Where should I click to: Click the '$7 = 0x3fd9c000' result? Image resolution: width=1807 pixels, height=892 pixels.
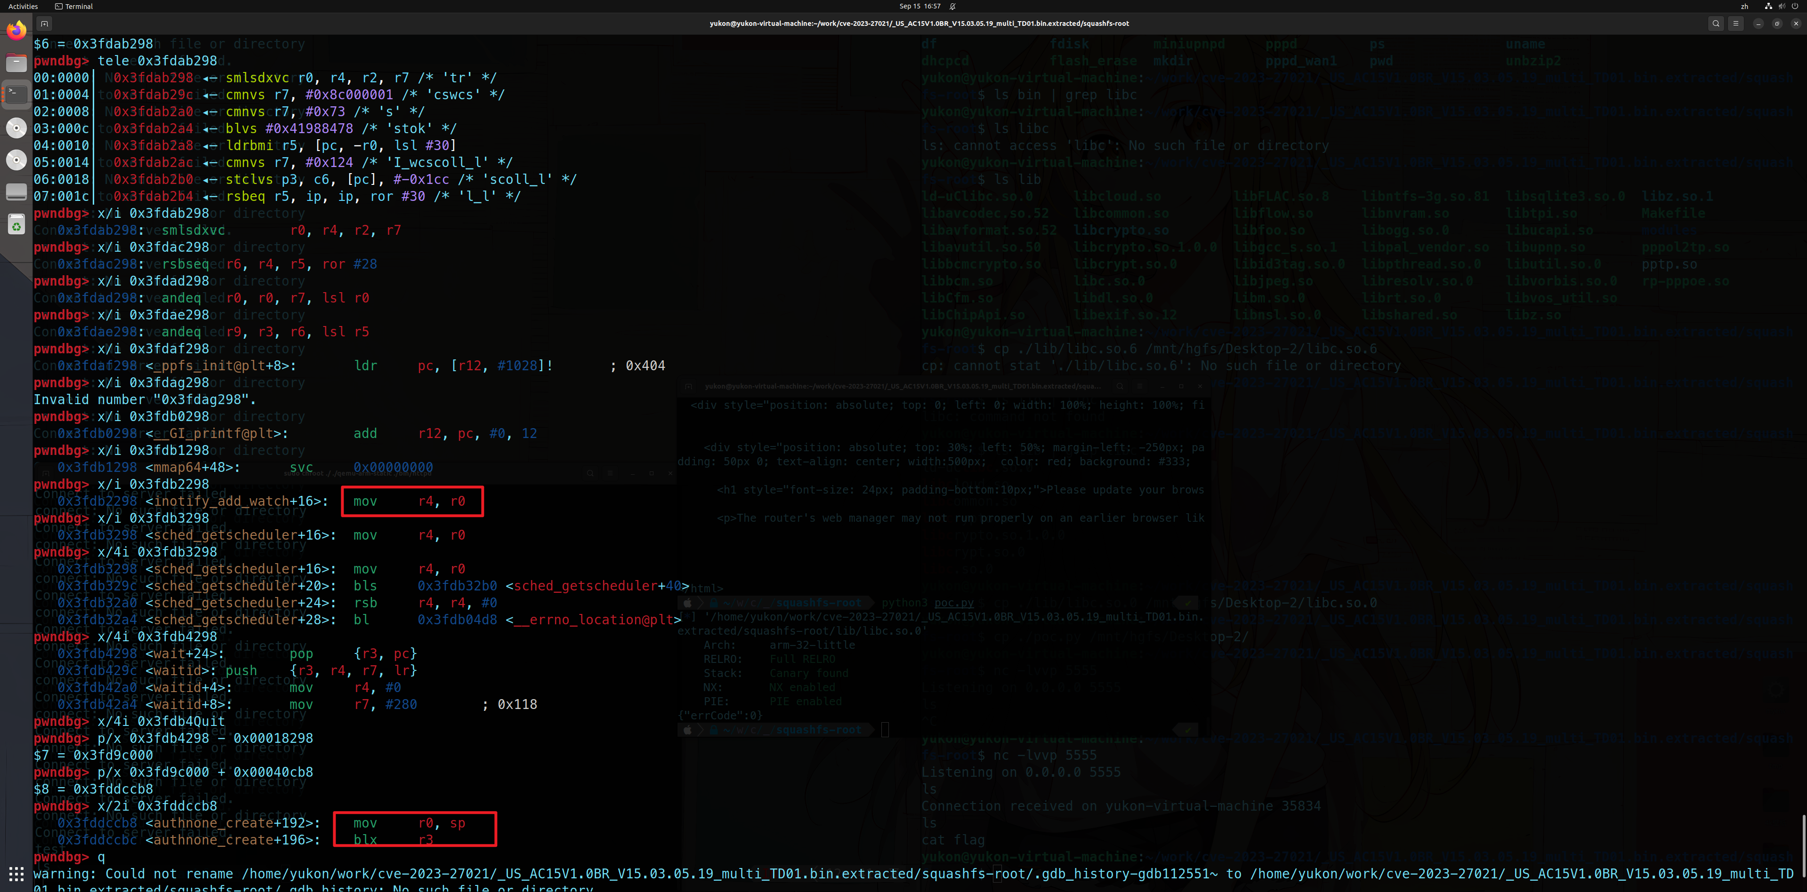93,755
